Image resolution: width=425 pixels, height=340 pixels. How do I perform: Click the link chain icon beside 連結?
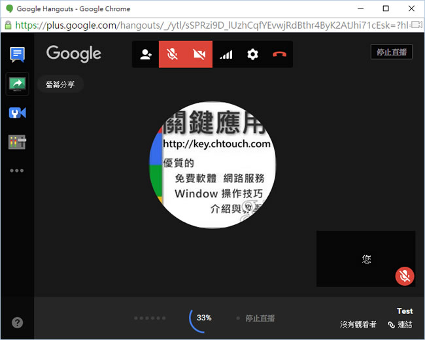pyautogui.click(x=391, y=324)
